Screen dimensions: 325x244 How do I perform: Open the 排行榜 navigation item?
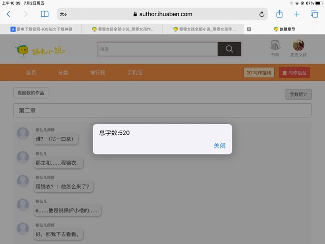click(97, 73)
